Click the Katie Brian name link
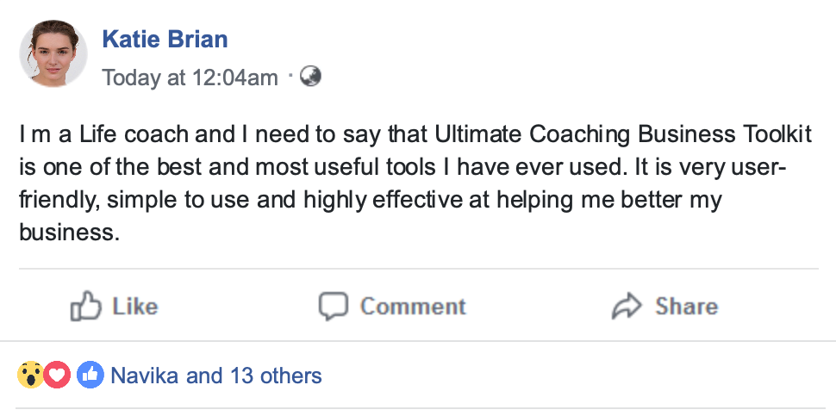Image resolution: width=836 pixels, height=416 pixels. [165, 39]
